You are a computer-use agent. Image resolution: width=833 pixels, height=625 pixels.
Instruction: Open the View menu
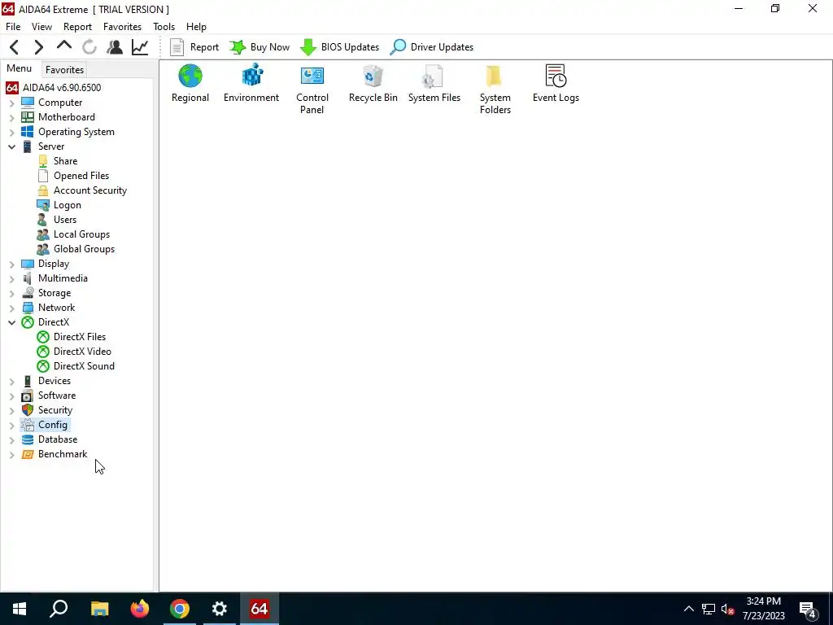42,27
